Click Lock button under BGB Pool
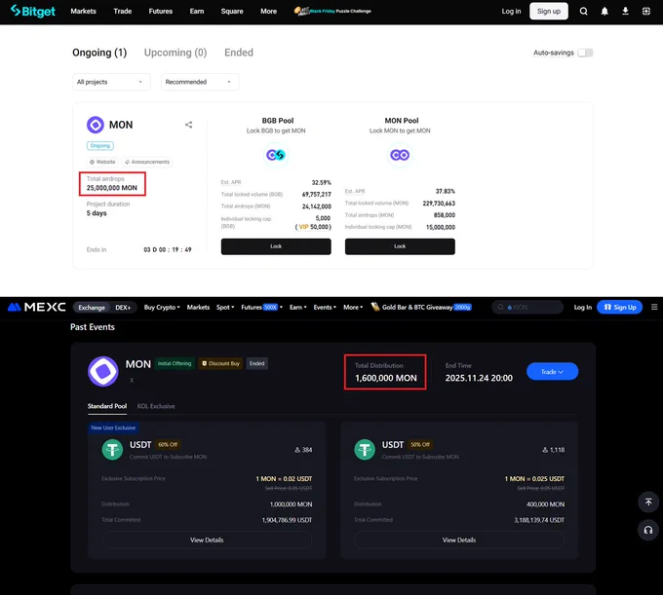Image resolution: width=663 pixels, height=595 pixels. [276, 246]
